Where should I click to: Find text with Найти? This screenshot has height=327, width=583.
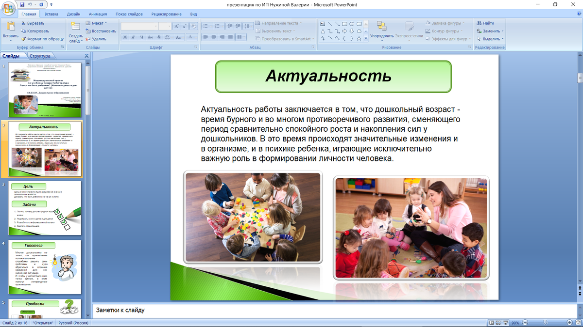[x=485, y=23]
